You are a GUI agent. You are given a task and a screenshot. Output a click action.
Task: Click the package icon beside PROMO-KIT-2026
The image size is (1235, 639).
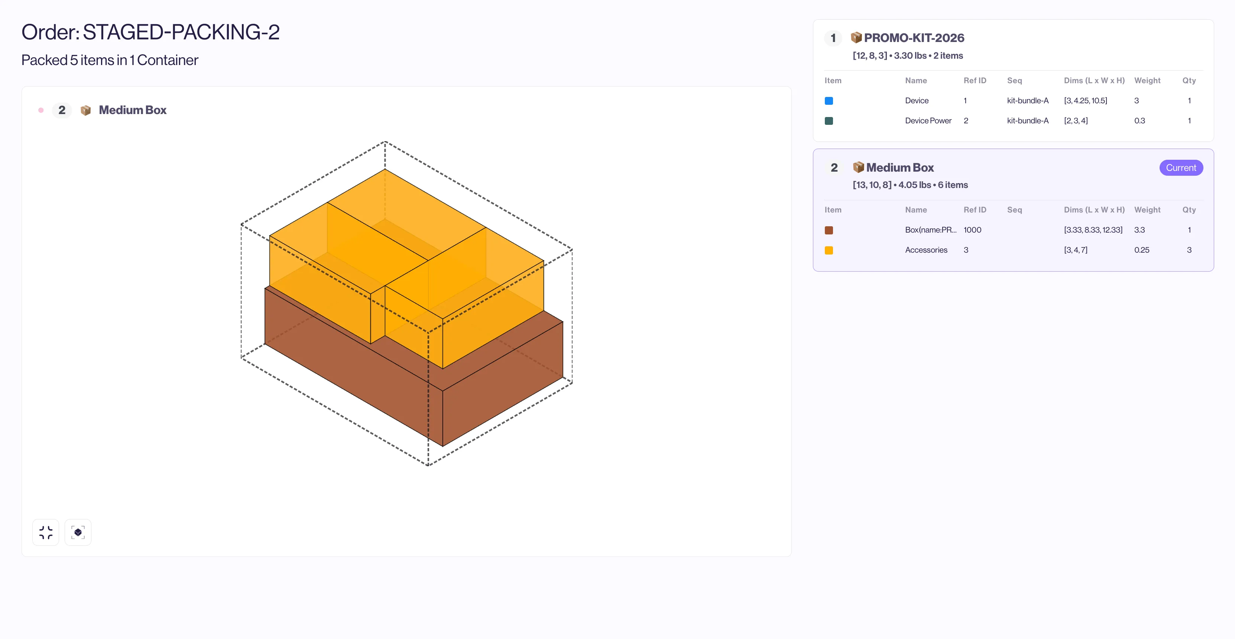856,38
